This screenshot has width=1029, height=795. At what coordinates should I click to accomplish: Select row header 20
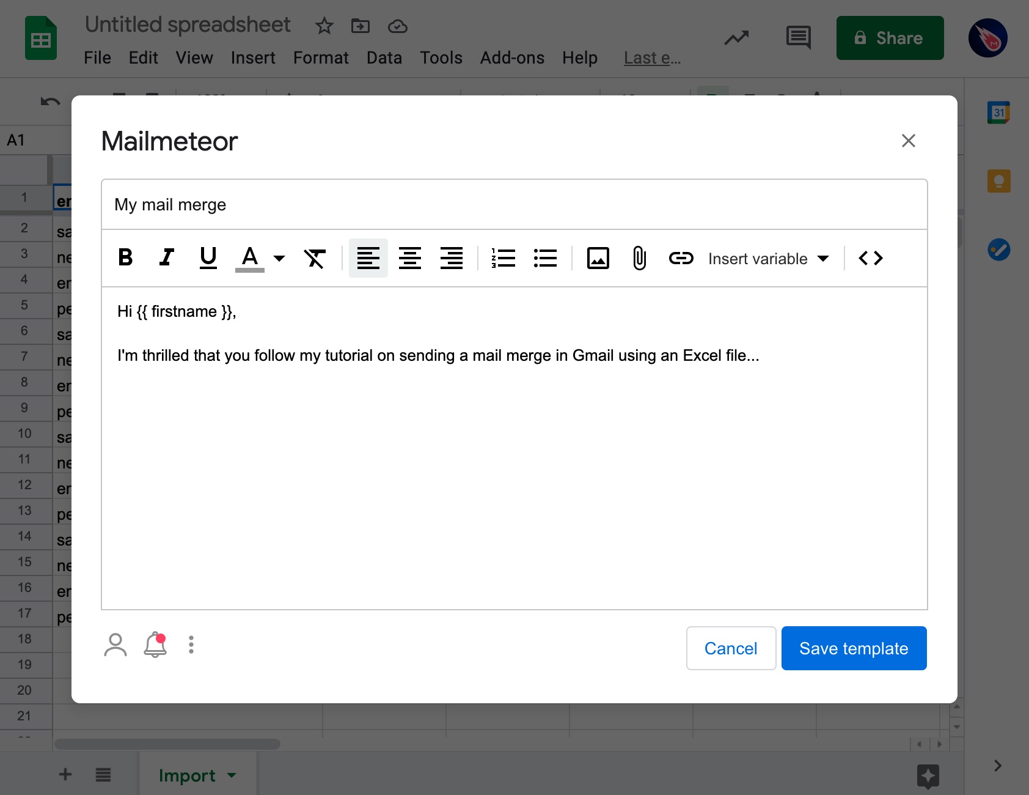point(24,690)
